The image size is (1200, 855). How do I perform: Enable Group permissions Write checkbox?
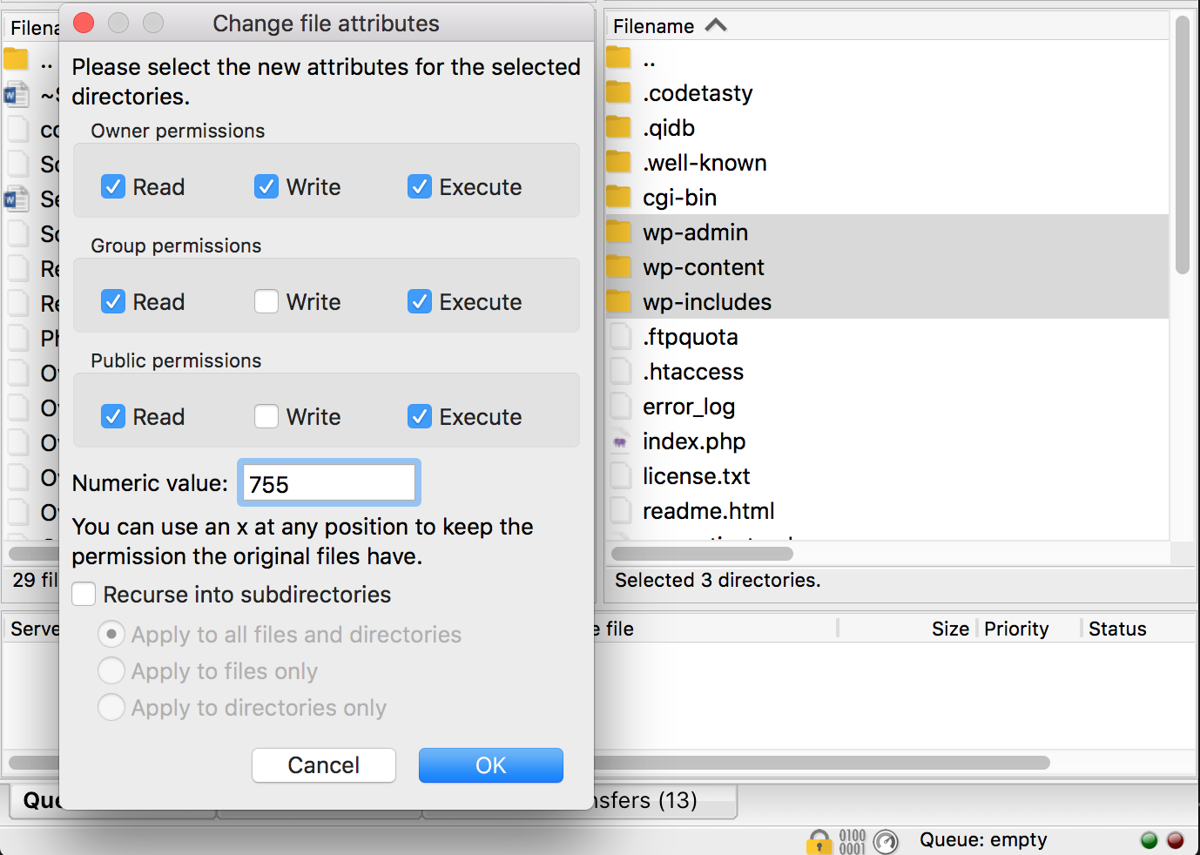click(266, 302)
